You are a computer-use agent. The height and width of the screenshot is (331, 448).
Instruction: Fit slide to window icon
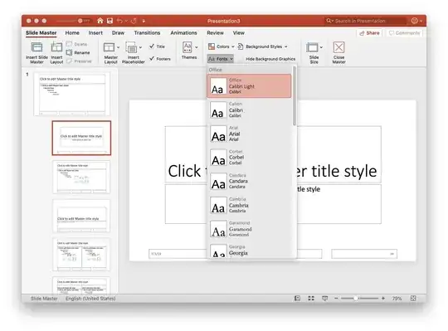tap(413, 298)
